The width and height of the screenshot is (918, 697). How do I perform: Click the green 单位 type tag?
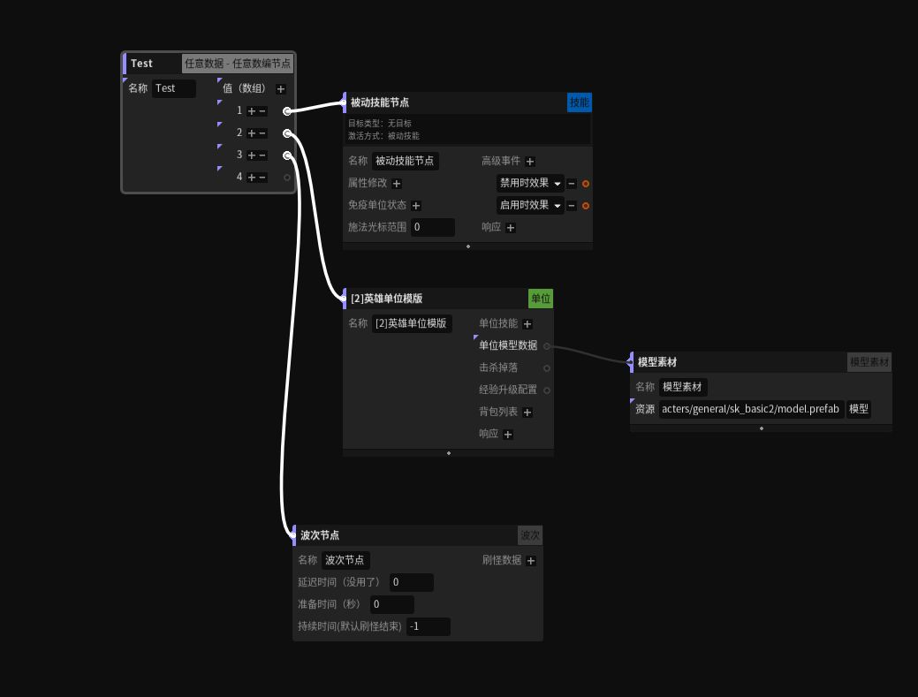[x=541, y=299]
